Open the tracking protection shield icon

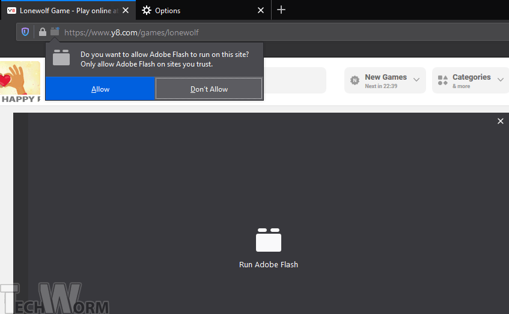tap(25, 32)
